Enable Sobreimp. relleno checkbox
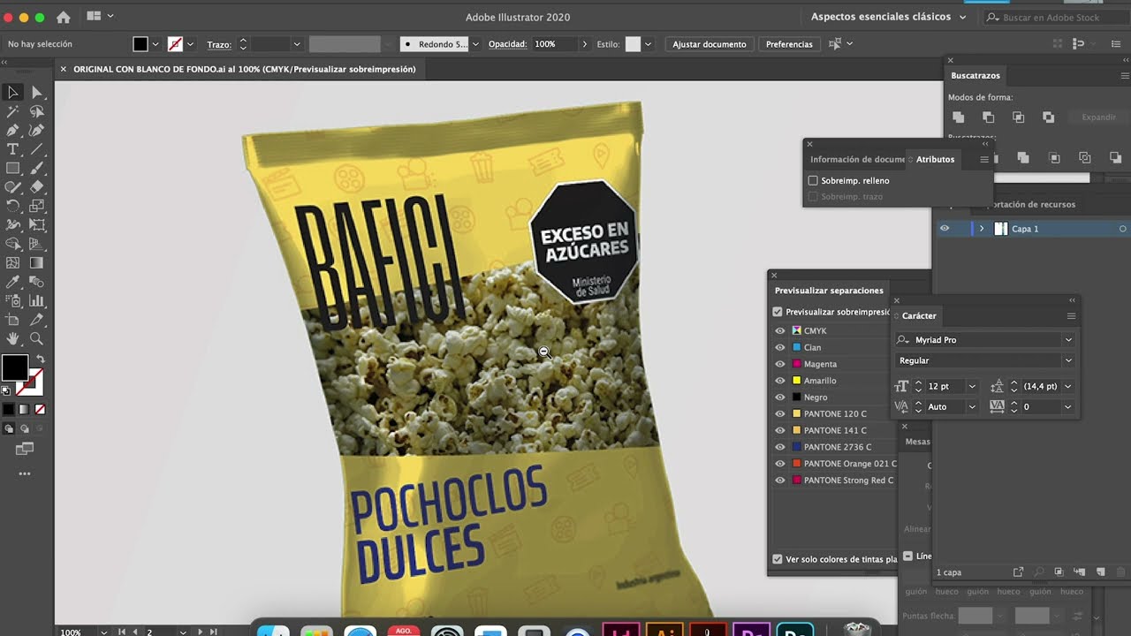The image size is (1131, 636). point(813,180)
